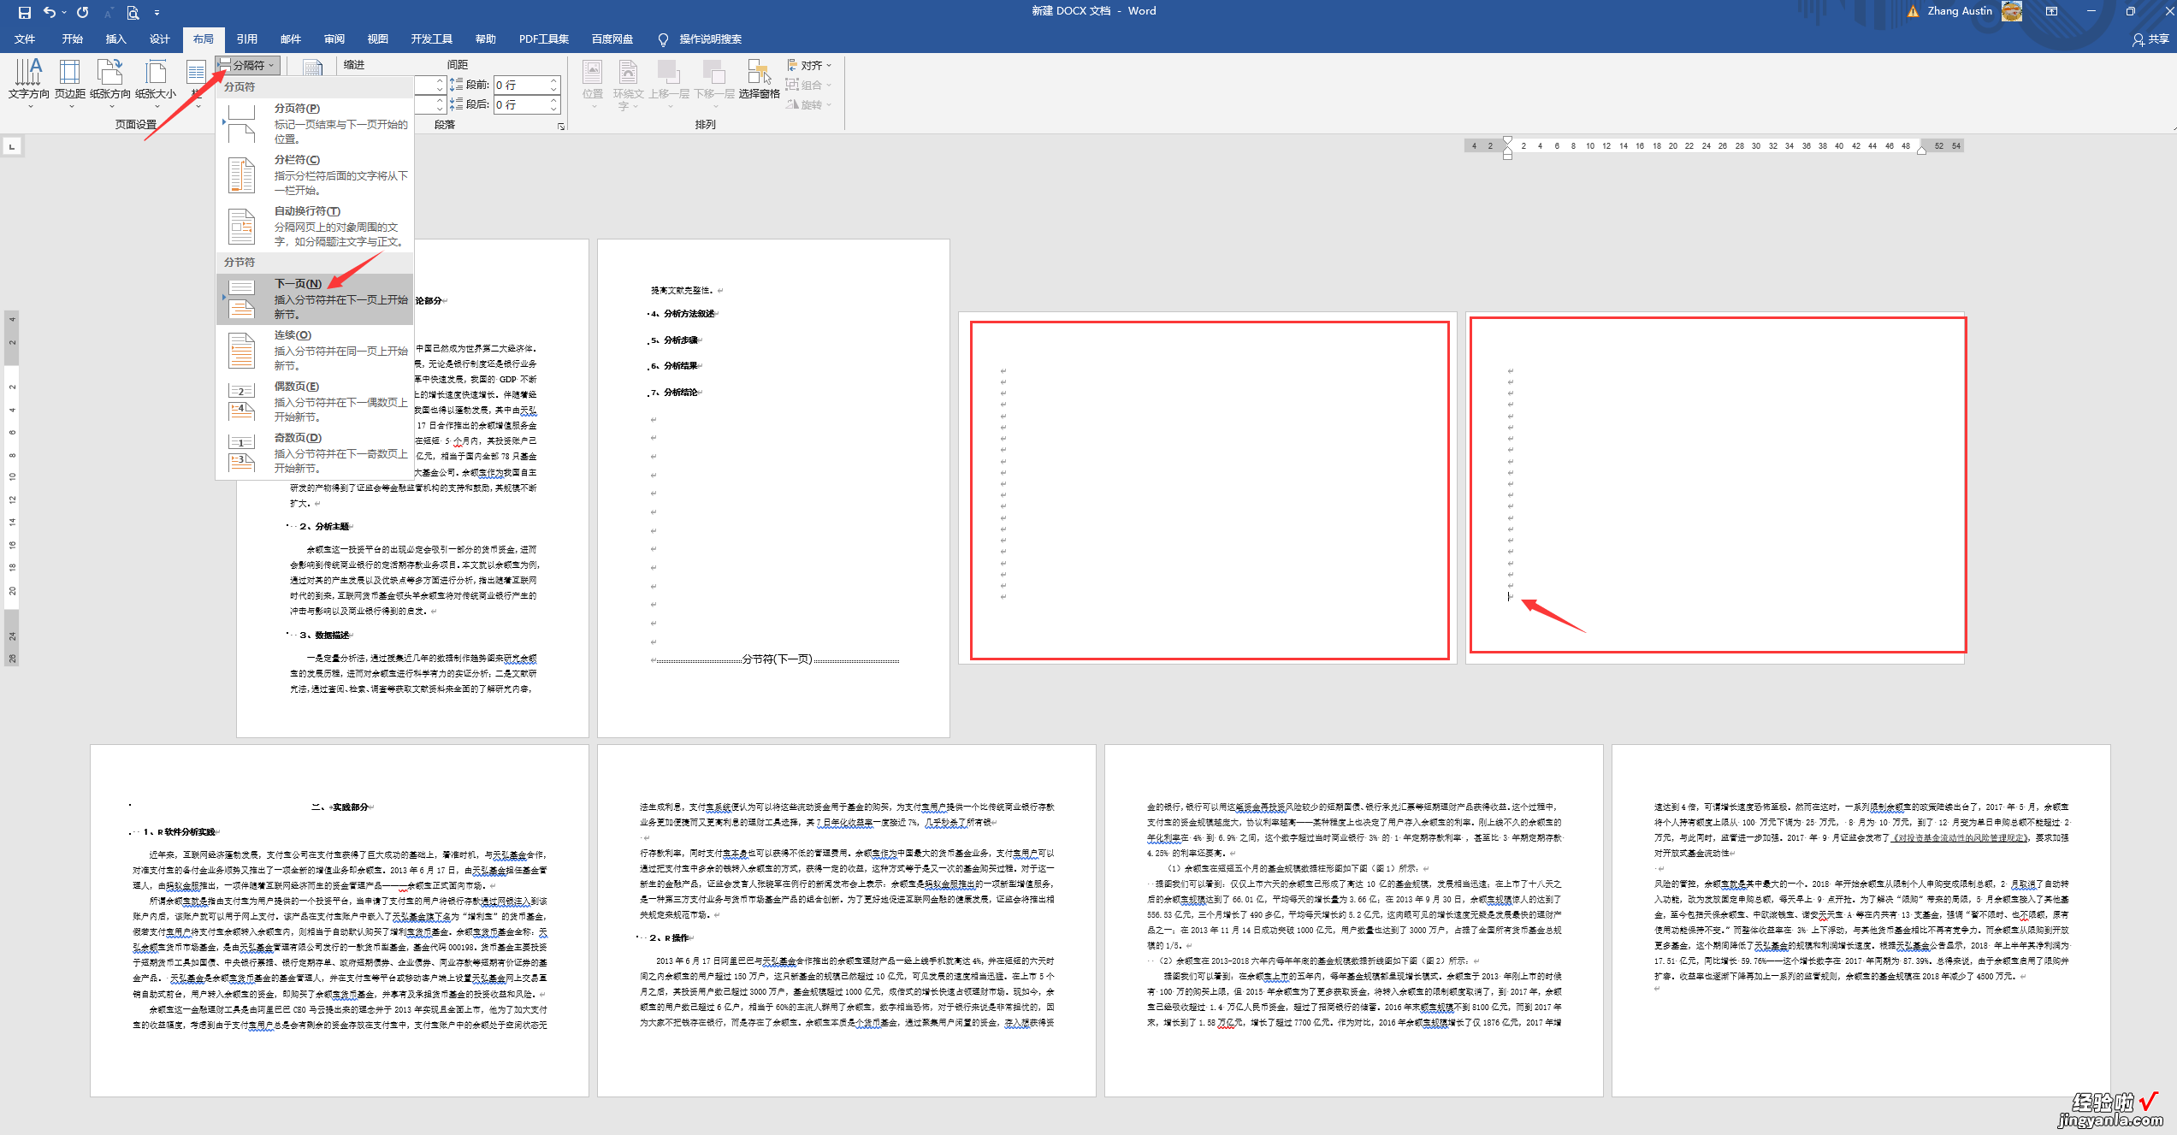Click the Zhang Austin account name
Screen dimensions: 2177x1135
(1960, 11)
